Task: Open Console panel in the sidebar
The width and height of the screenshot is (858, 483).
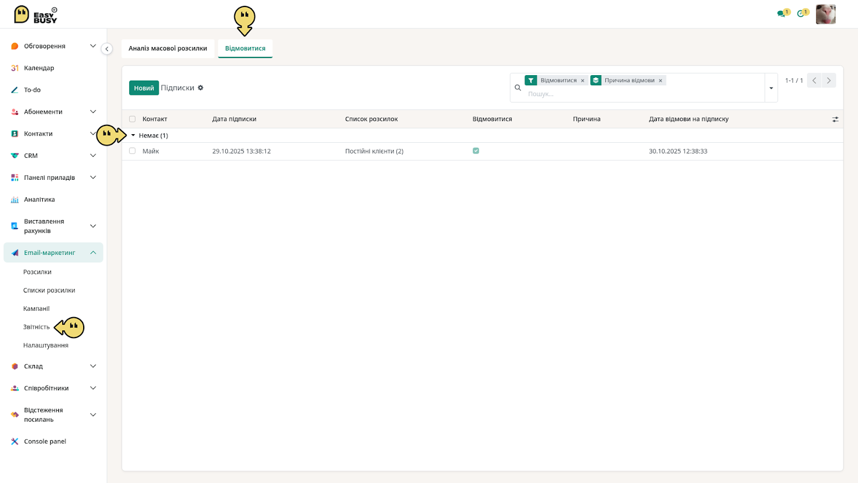Action: 45,442
